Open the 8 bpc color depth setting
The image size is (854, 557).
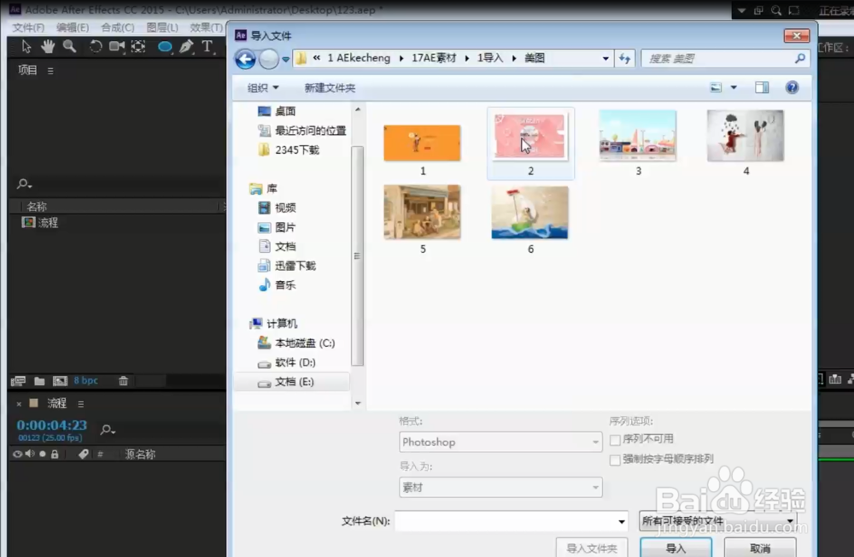[85, 380]
